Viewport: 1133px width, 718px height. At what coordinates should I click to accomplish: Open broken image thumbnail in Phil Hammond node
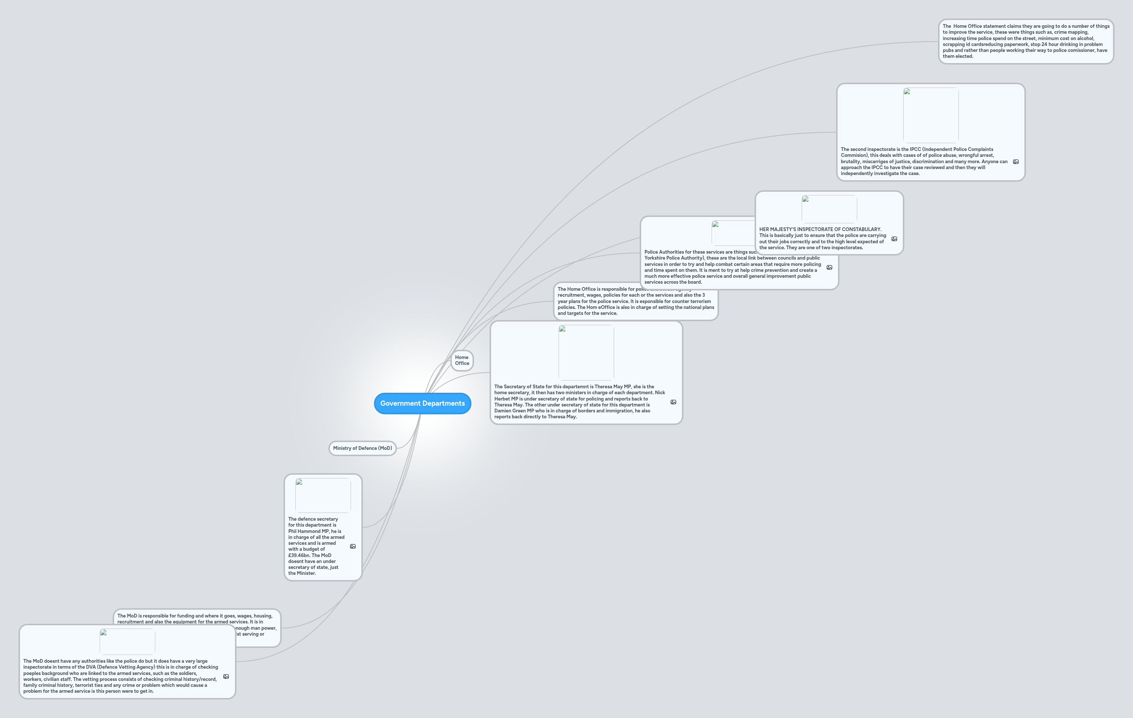pyautogui.click(x=323, y=495)
